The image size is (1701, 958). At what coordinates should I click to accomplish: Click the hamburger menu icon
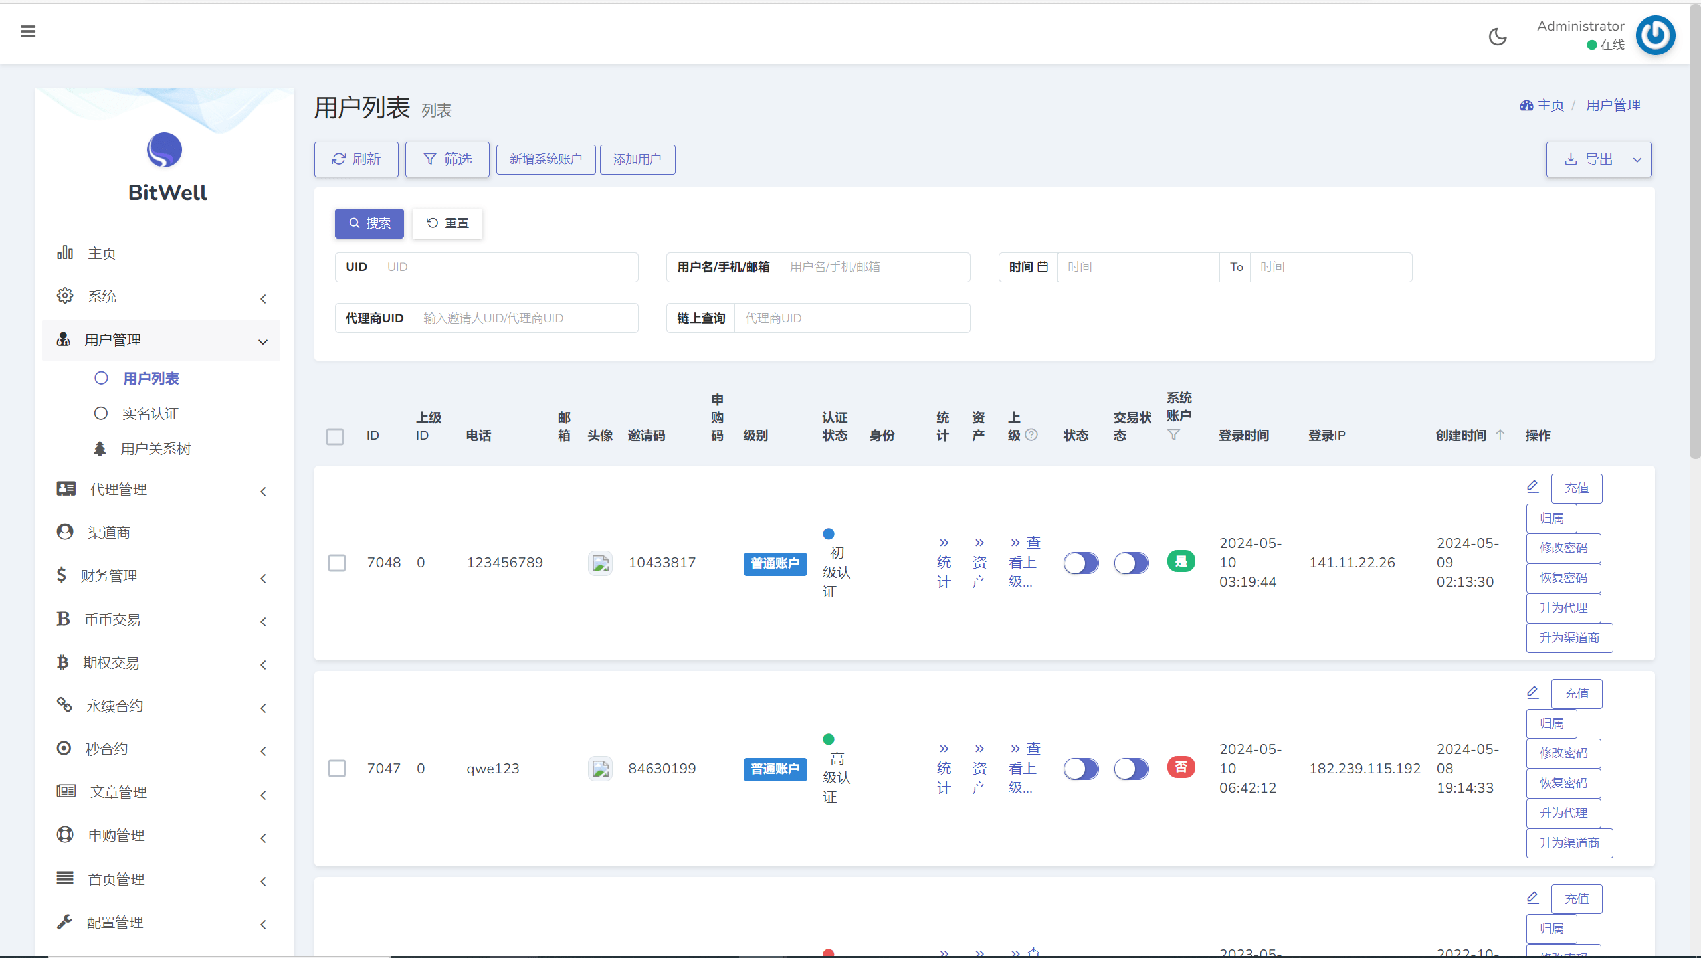28,31
